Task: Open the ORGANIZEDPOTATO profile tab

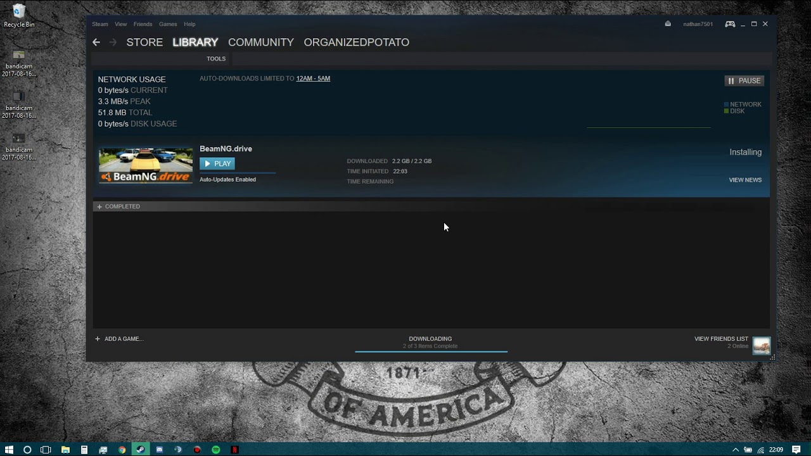Action: click(357, 42)
